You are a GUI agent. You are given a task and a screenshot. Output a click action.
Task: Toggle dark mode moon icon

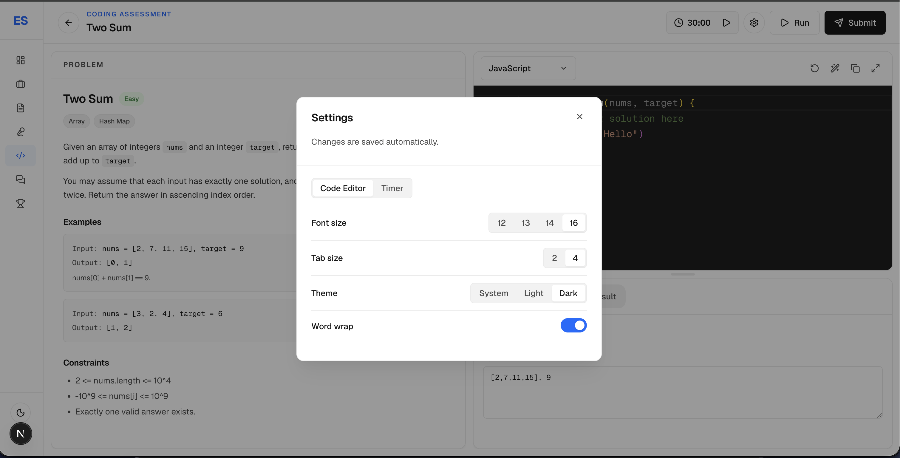tap(21, 413)
